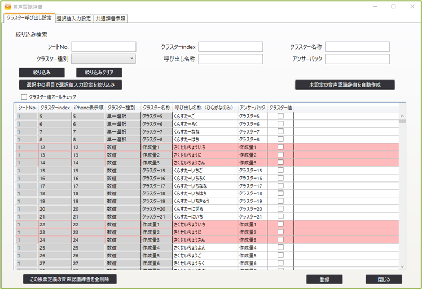Click the 絞り込みクリア button
The height and width of the screenshot is (289, 422).
pos(99,72)
